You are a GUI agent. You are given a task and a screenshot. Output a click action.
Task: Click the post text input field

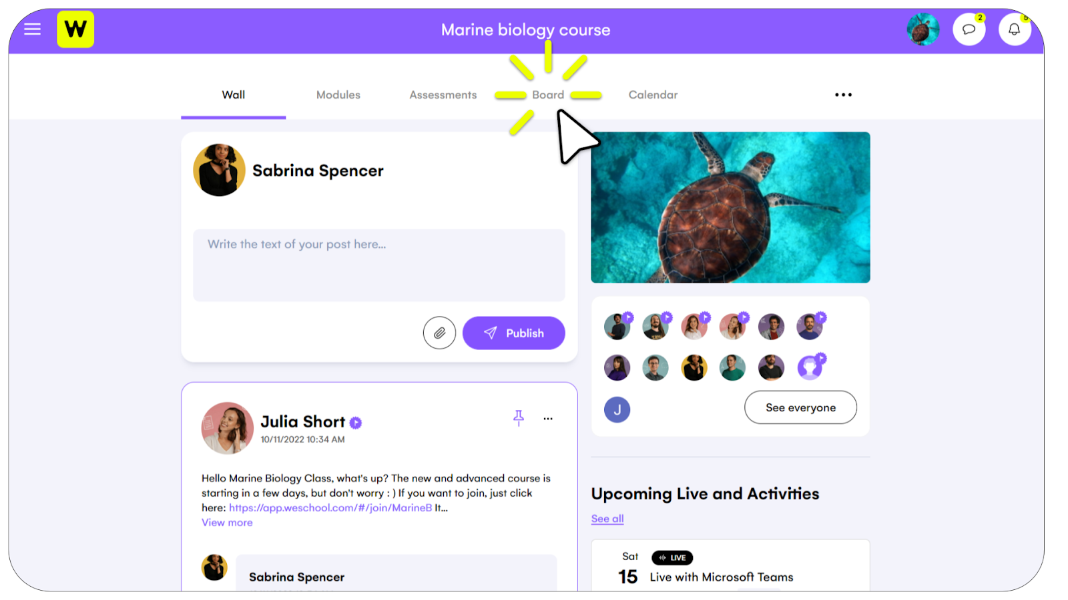tap(379, 265)
